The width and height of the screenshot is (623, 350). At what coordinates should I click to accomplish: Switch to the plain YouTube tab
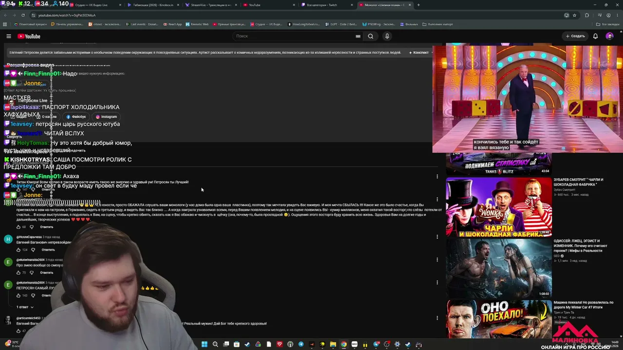269,5
